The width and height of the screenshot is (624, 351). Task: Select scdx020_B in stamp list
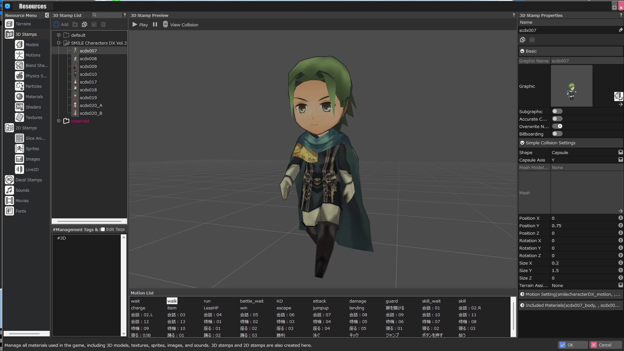tap(91, 113)
